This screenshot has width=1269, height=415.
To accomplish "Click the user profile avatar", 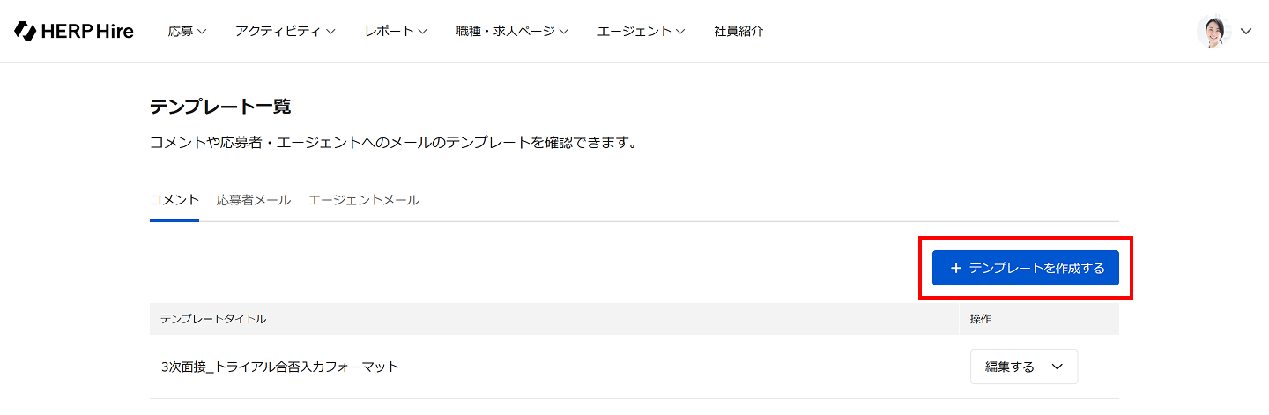I will point(1213,31).
